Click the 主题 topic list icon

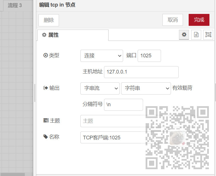tap(46, 120)
